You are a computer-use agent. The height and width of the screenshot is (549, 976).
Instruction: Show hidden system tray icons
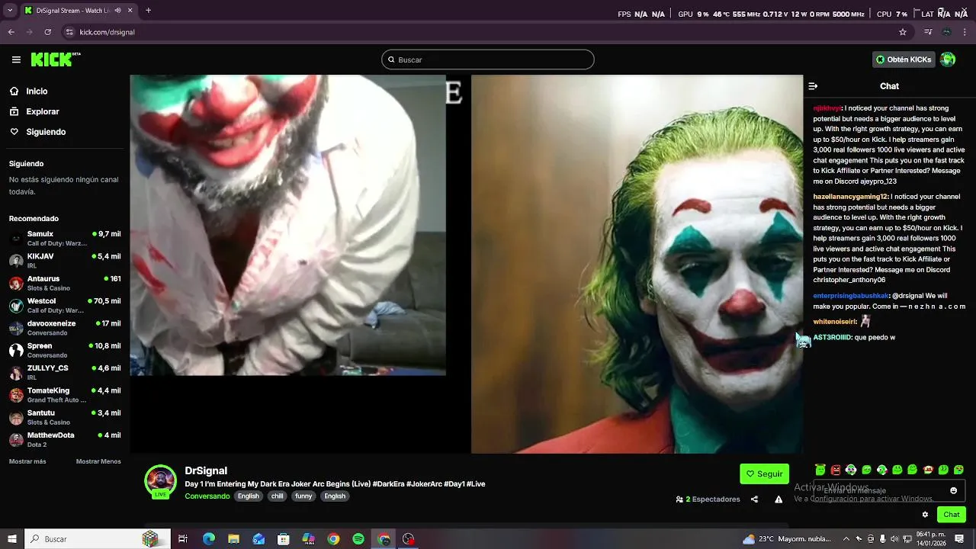click(846, 539)
